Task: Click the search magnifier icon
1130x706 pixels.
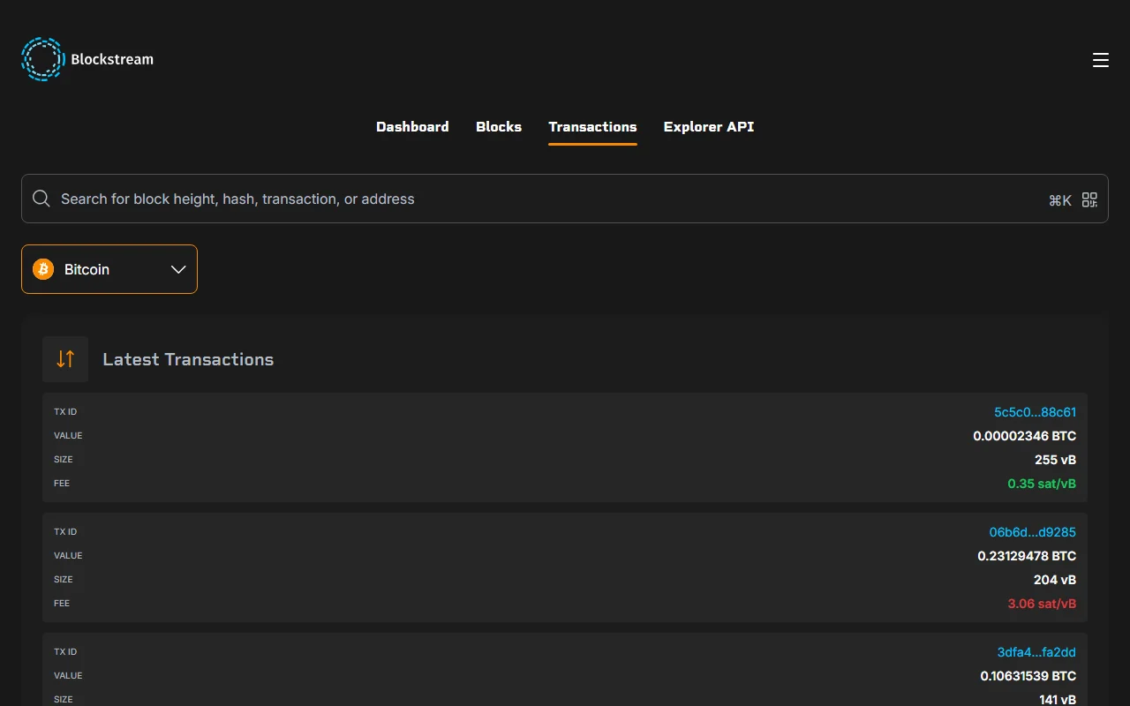Action: pos(41,199)
